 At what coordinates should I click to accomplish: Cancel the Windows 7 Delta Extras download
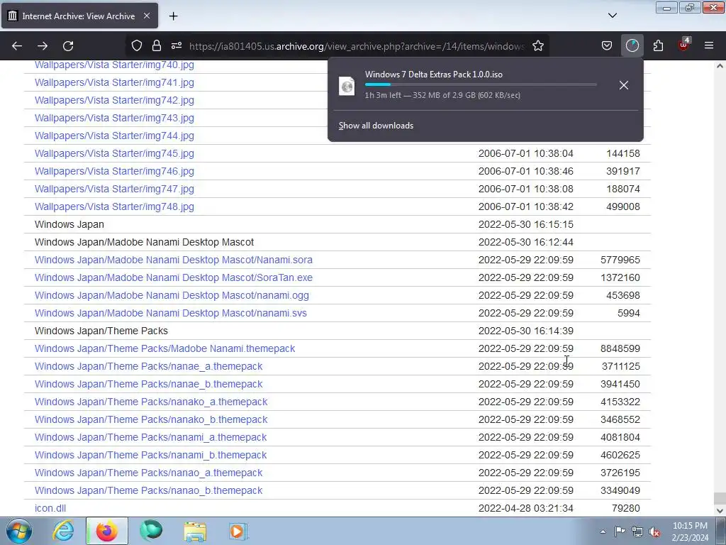tap(624, 85)
